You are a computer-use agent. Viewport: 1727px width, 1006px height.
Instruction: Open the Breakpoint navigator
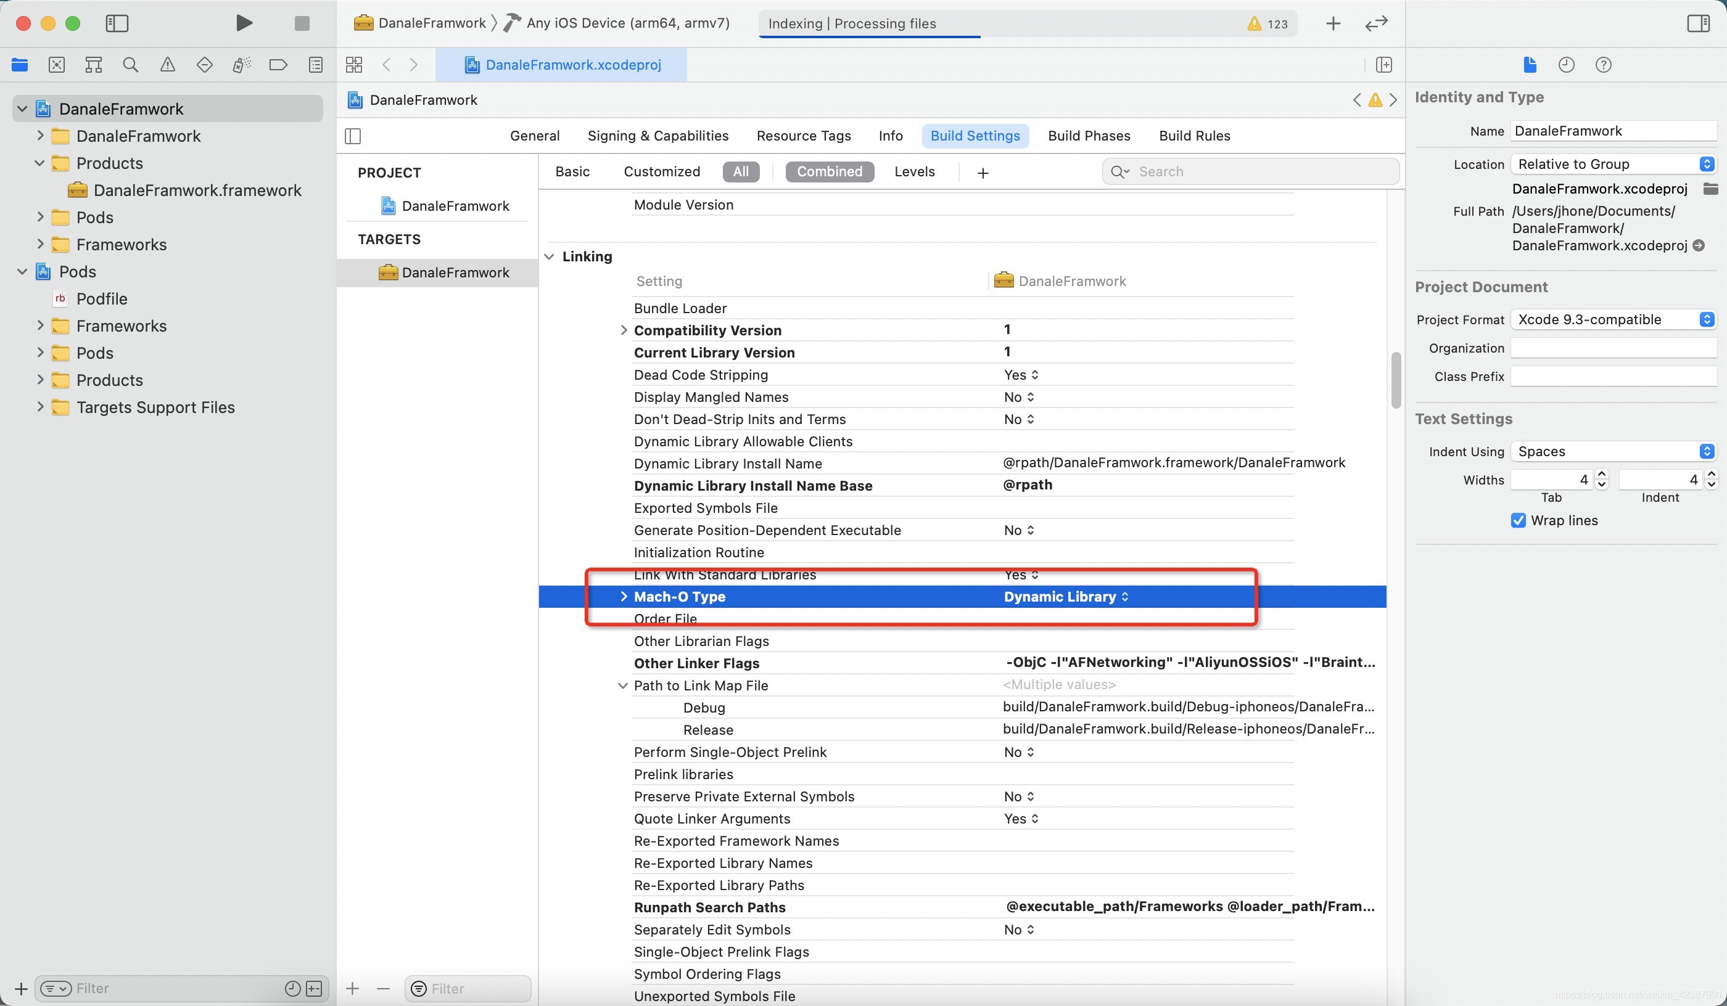click(278, 65)
